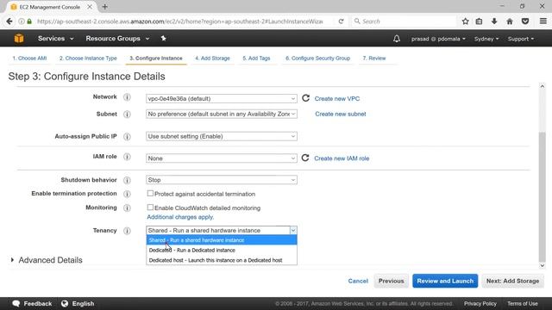Show info for Shutdown behavior
552x310 pixels.
[127, 180]
